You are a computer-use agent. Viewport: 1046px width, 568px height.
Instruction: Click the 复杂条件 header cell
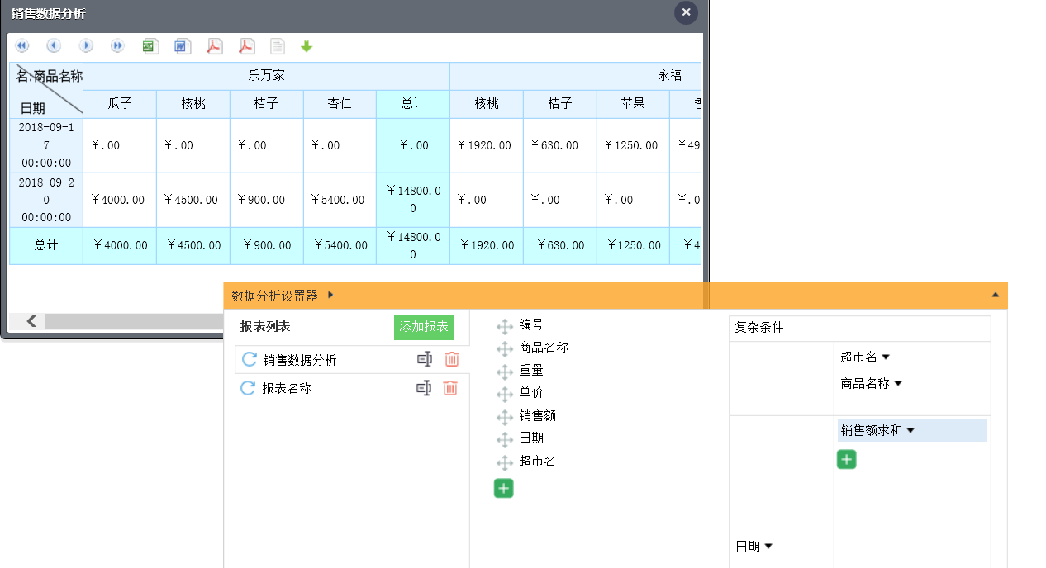tap(859, 328)
